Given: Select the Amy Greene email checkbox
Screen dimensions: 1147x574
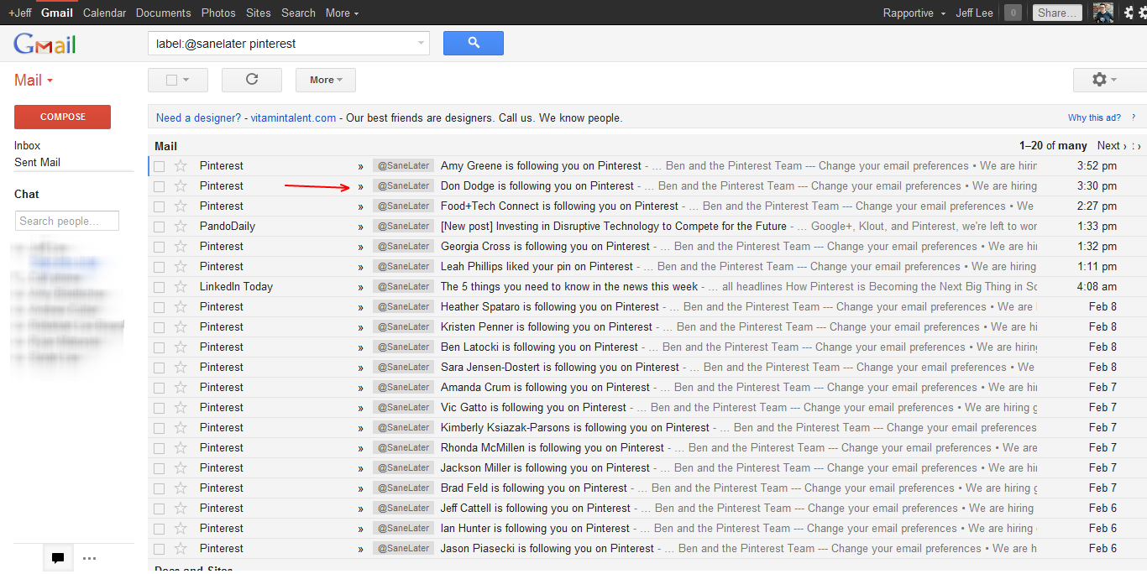Looking at the screenshot, I should pyautogui.click(x=160, y=166).
